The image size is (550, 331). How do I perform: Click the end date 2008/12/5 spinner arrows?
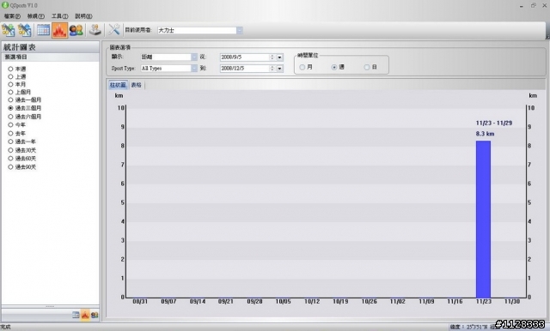point(272,69)
